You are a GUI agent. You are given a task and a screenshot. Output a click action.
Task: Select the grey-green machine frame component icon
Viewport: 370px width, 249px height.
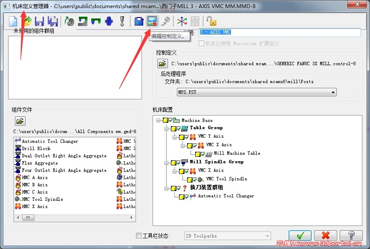(83, 21)
